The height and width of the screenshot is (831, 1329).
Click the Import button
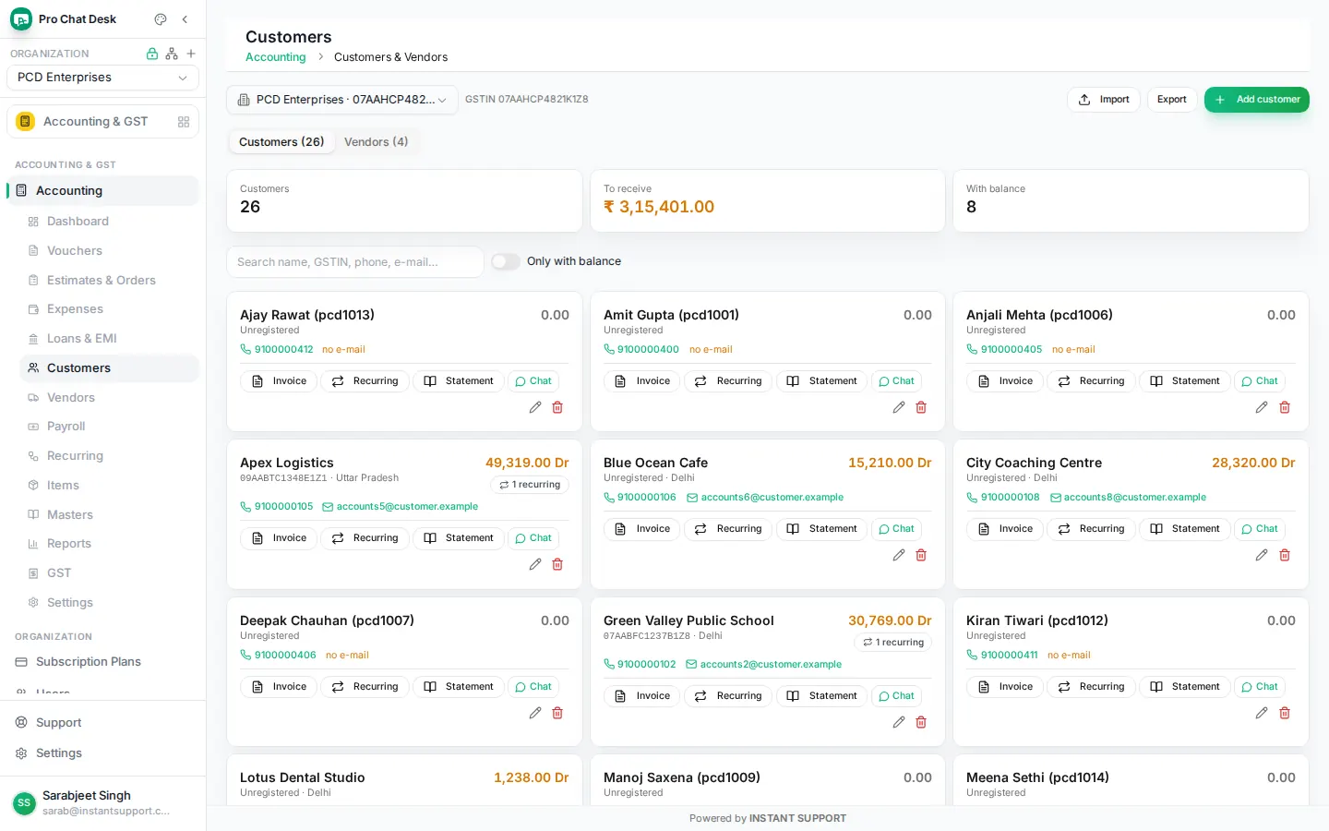pyautogui.click(x=1104, y=100)
